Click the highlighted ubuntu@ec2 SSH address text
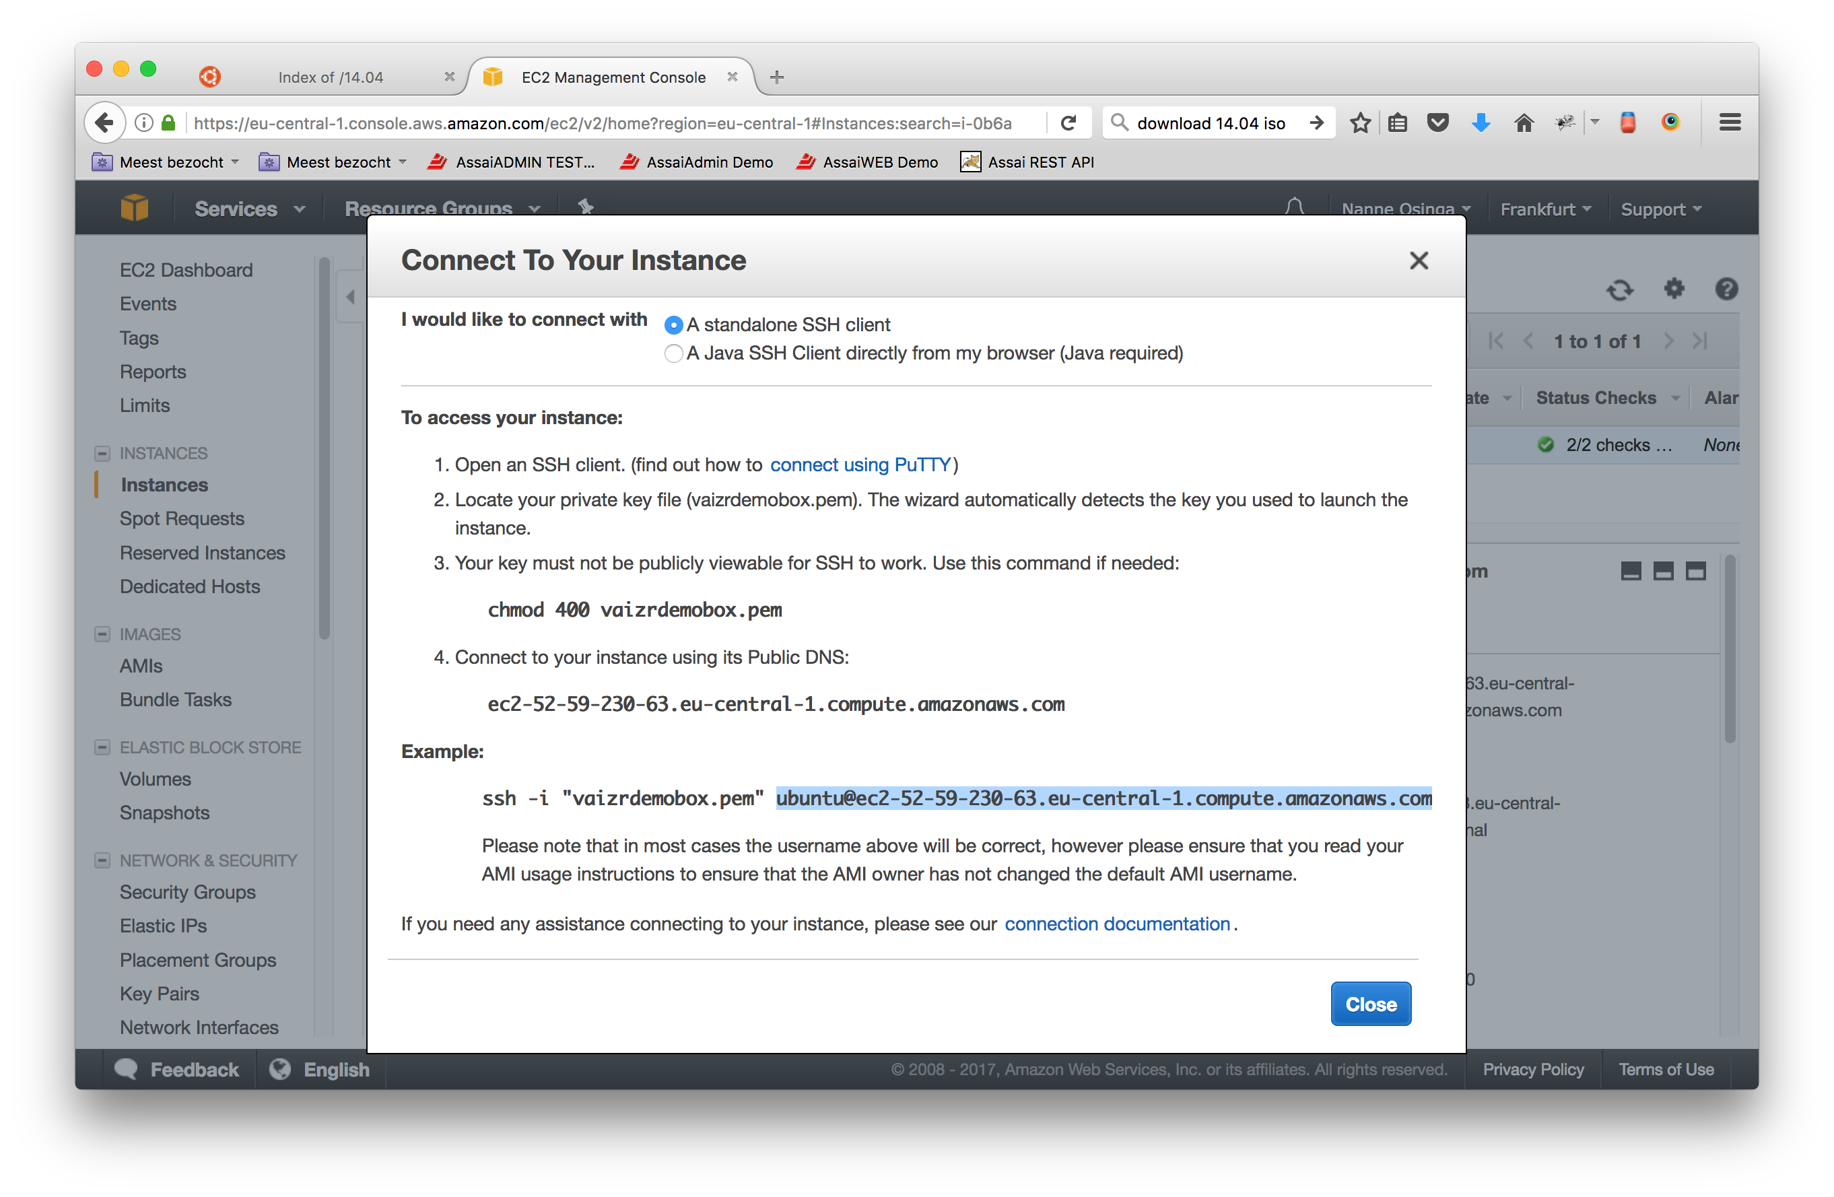This screenshot has height=1197, width=1834. click(1103, 798)
